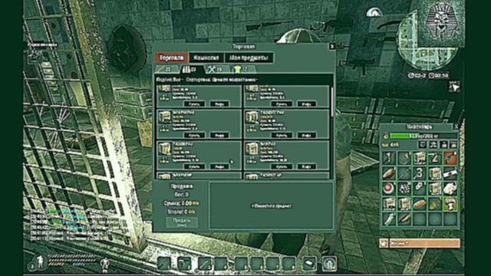
Task: Click the bread loaf item in inventory
Action: pyautogui.click(x=420, y=204)
